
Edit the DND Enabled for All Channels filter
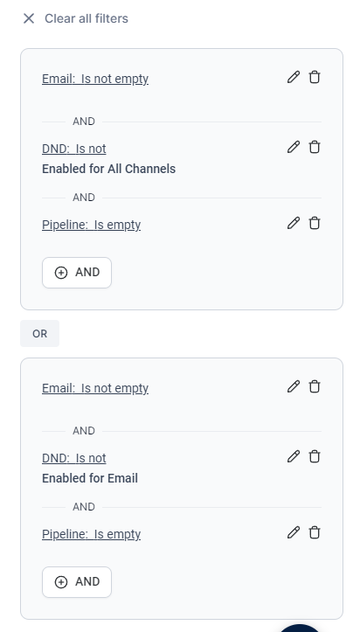pyautogui.click(x=294, y=147)
